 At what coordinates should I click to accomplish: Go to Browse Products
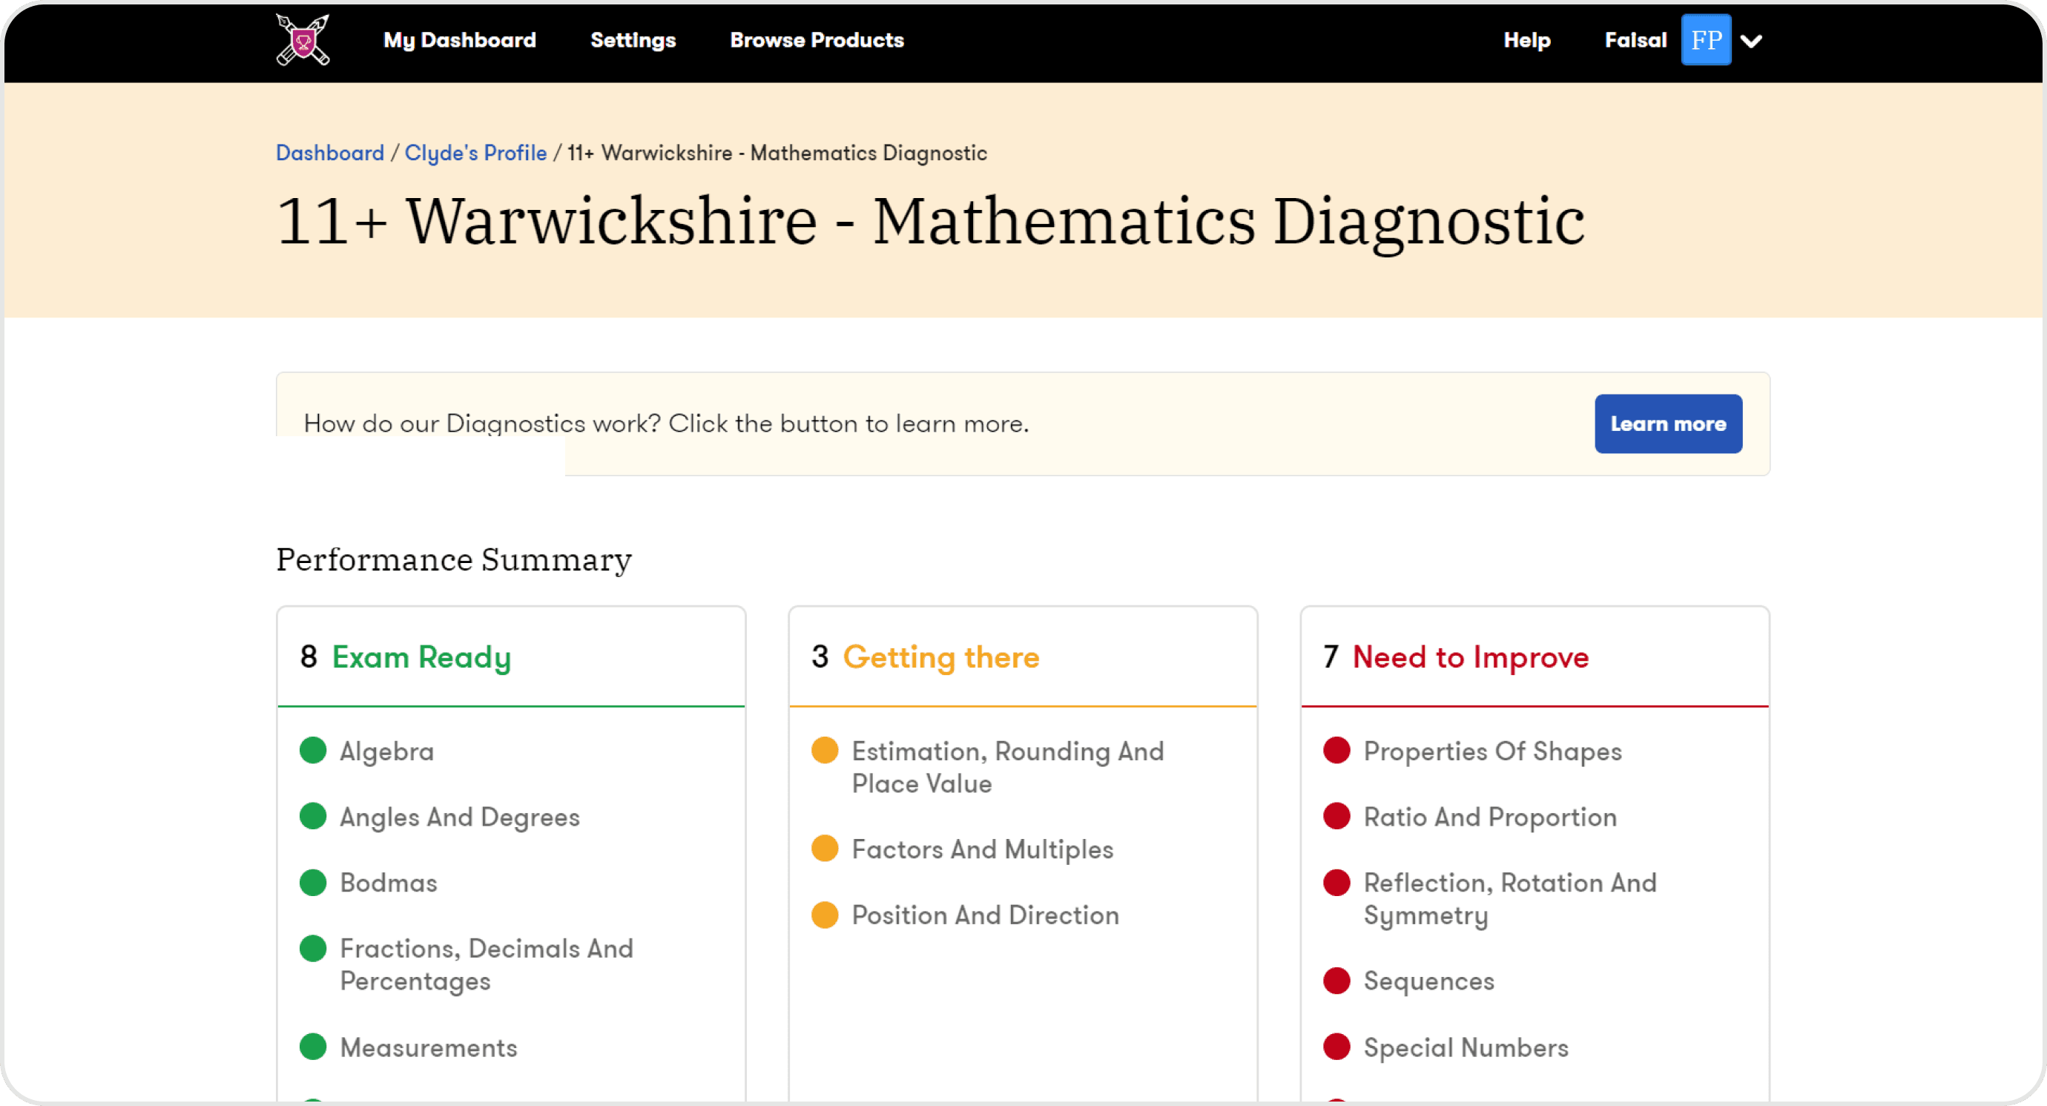click(817, 41)
